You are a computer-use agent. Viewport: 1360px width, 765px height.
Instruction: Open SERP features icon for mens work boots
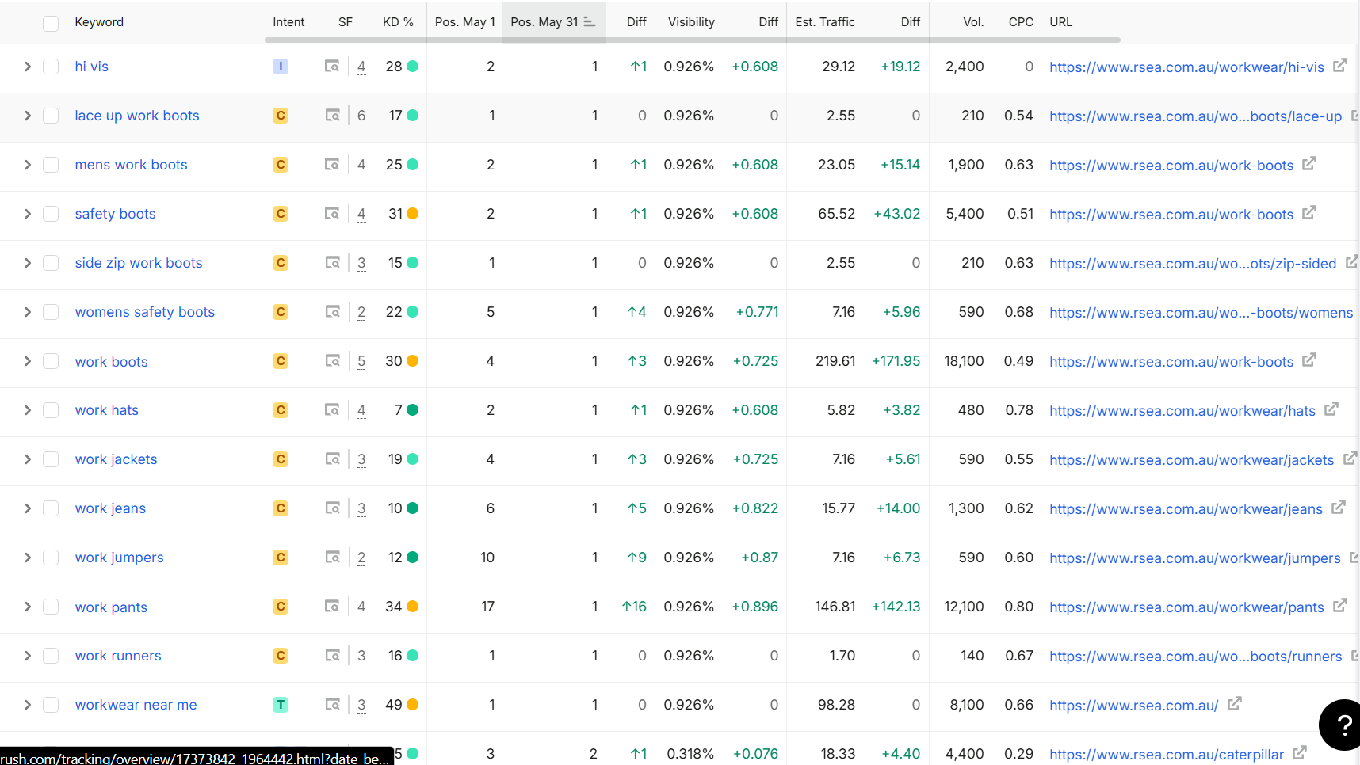332,165
